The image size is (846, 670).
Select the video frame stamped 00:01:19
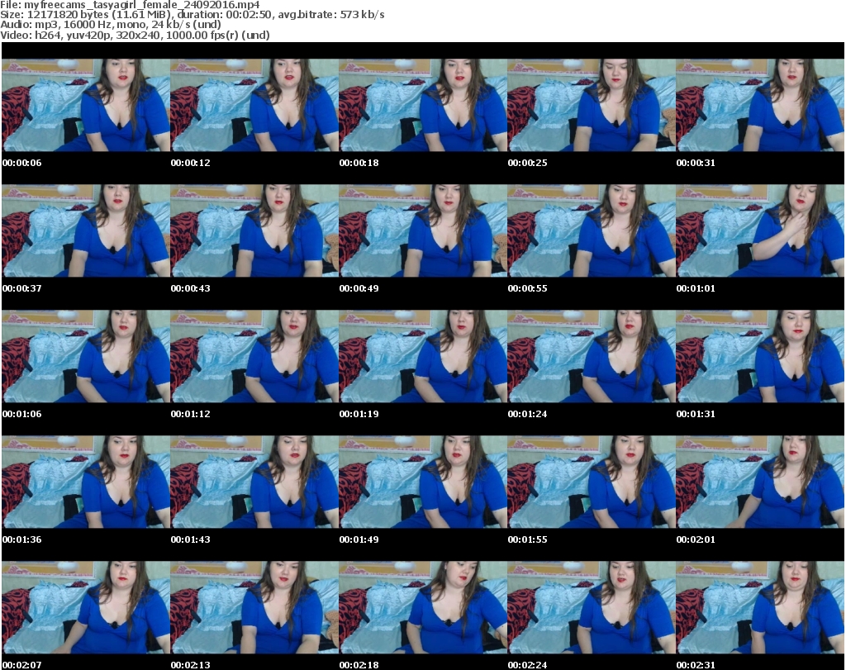[423, 357]
